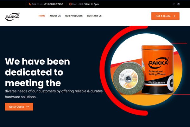
Task: Open the OUR PRODUCTS menu item
Action: [74, 16]
